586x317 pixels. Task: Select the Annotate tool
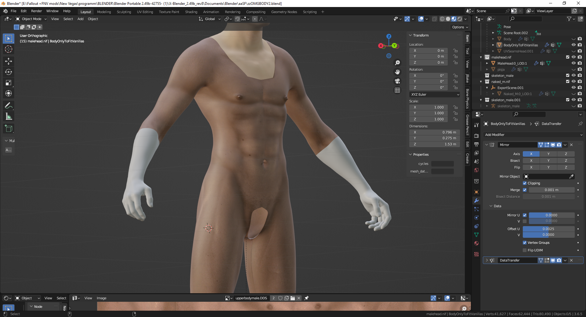pos(9,106)
